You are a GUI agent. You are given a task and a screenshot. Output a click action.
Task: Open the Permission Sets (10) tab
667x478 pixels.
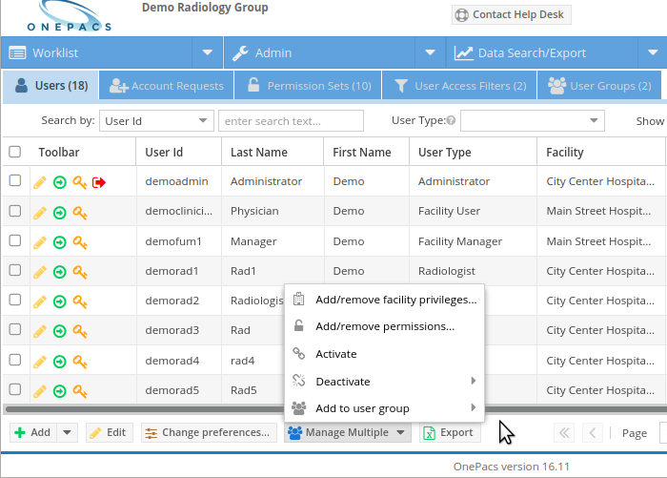(x=308, y=86)
